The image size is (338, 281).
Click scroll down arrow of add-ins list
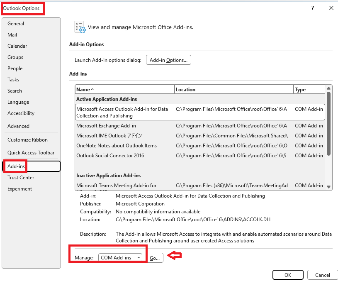(x=328, y=187)
